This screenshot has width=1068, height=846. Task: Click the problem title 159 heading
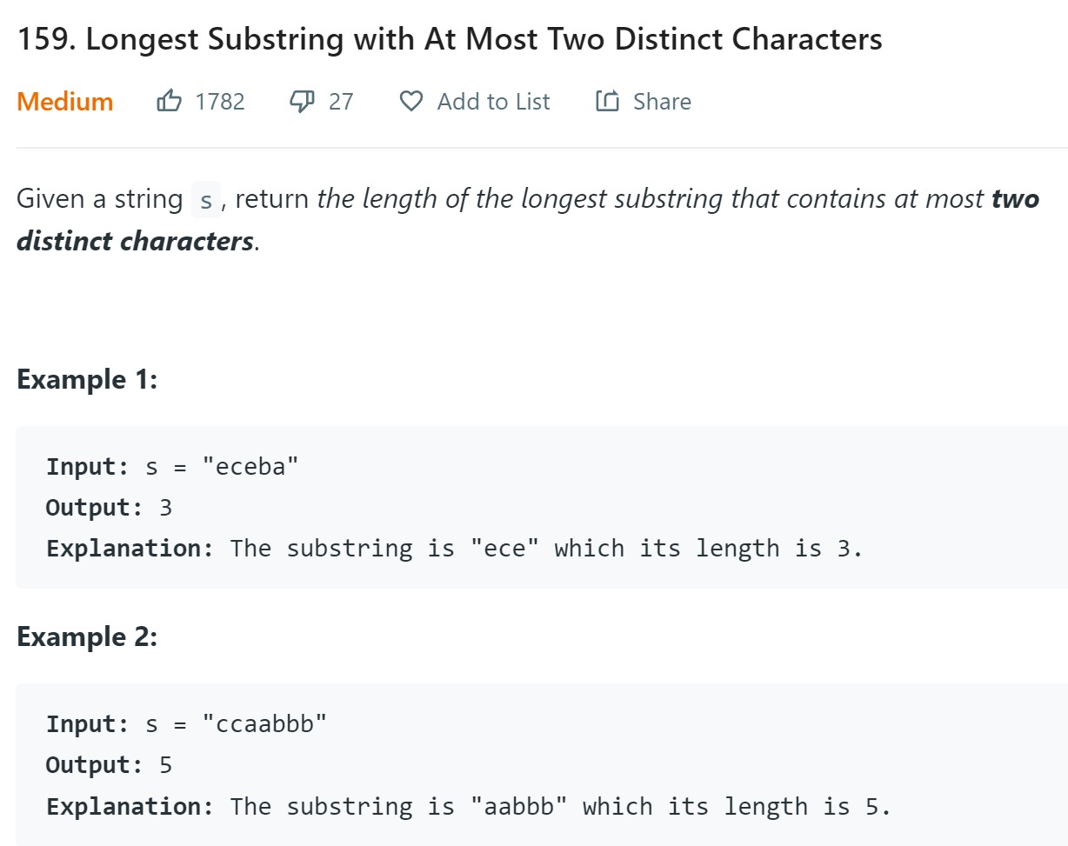[x=450, y=39]
